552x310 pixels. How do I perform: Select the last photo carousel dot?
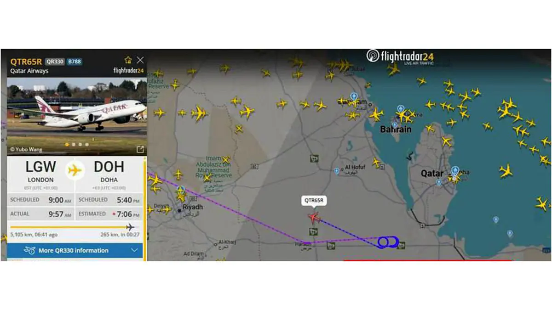86,145
